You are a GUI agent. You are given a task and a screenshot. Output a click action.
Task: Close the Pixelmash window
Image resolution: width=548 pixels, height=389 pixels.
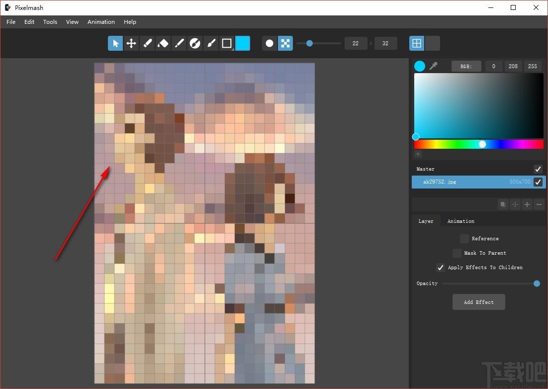[536, 7]
